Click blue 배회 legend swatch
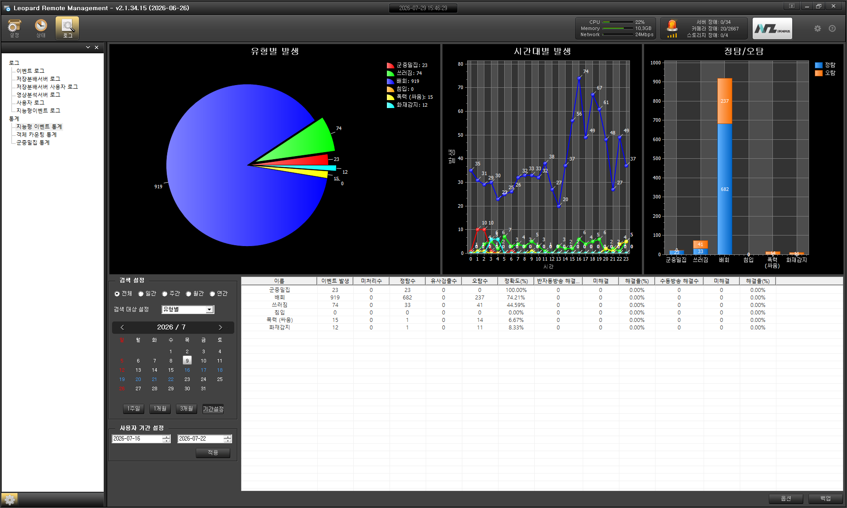 tap(390, 81)
